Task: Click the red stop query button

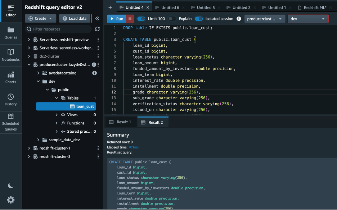Action: coord(130,19)
